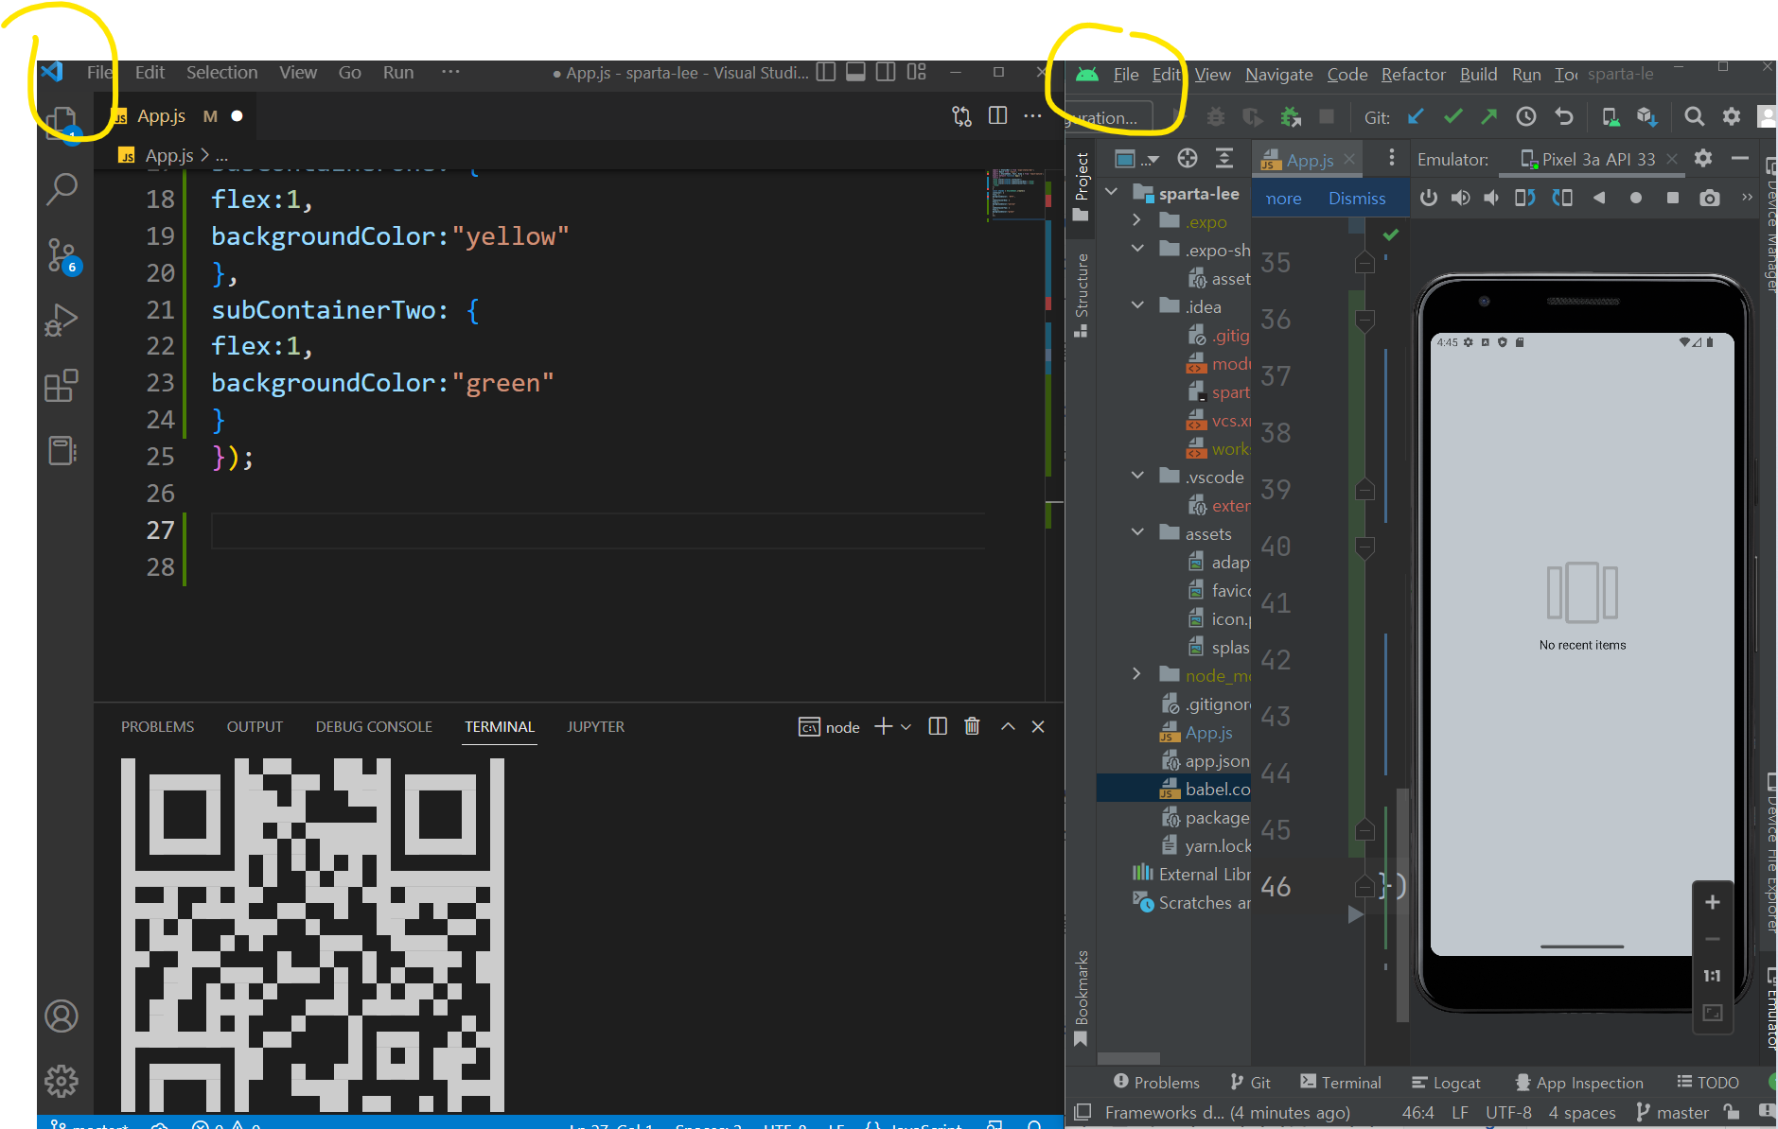
Task: Open the Accounts menu in VS Code
Action: [62, 1016]
